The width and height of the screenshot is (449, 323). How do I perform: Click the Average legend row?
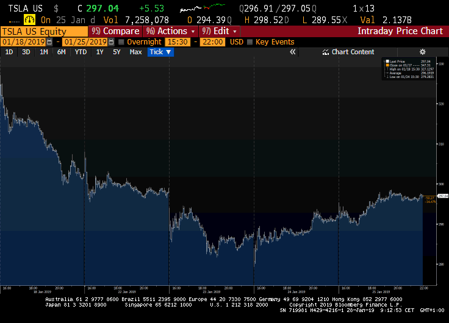click(409, 73)
